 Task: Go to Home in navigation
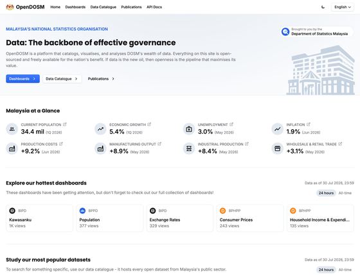coord(55,7)
